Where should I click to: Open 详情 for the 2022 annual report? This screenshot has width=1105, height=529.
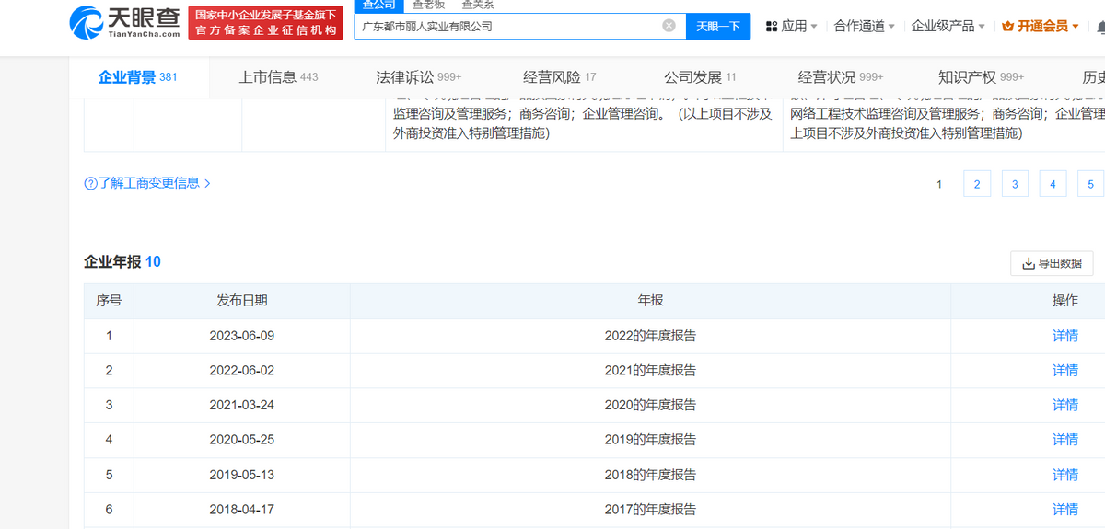click(1064, 336)
